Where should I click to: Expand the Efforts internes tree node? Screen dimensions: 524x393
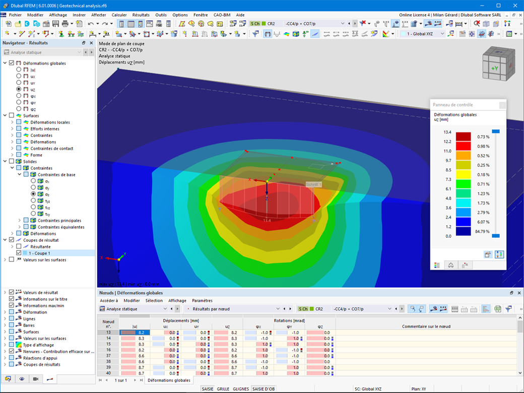pyautogui.click(x=13, y=128)
